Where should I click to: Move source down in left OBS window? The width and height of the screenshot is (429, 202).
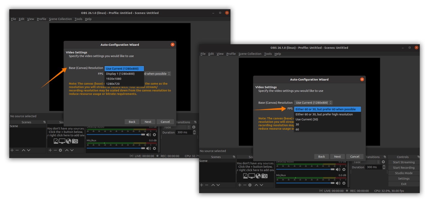[72, 150]
